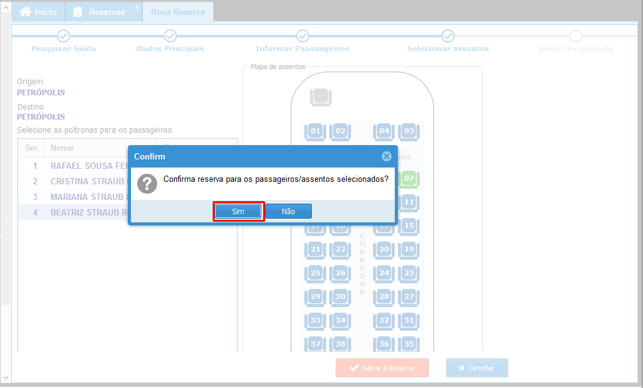Decline confirmation by clicking Não
643x388 pixels.
(x=288, y=211)
